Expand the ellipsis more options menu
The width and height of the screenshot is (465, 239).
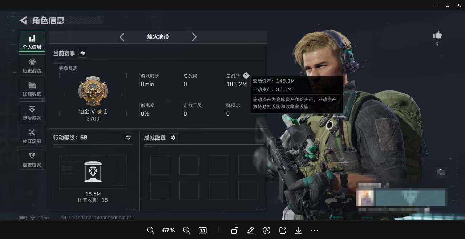coord(314,230)
